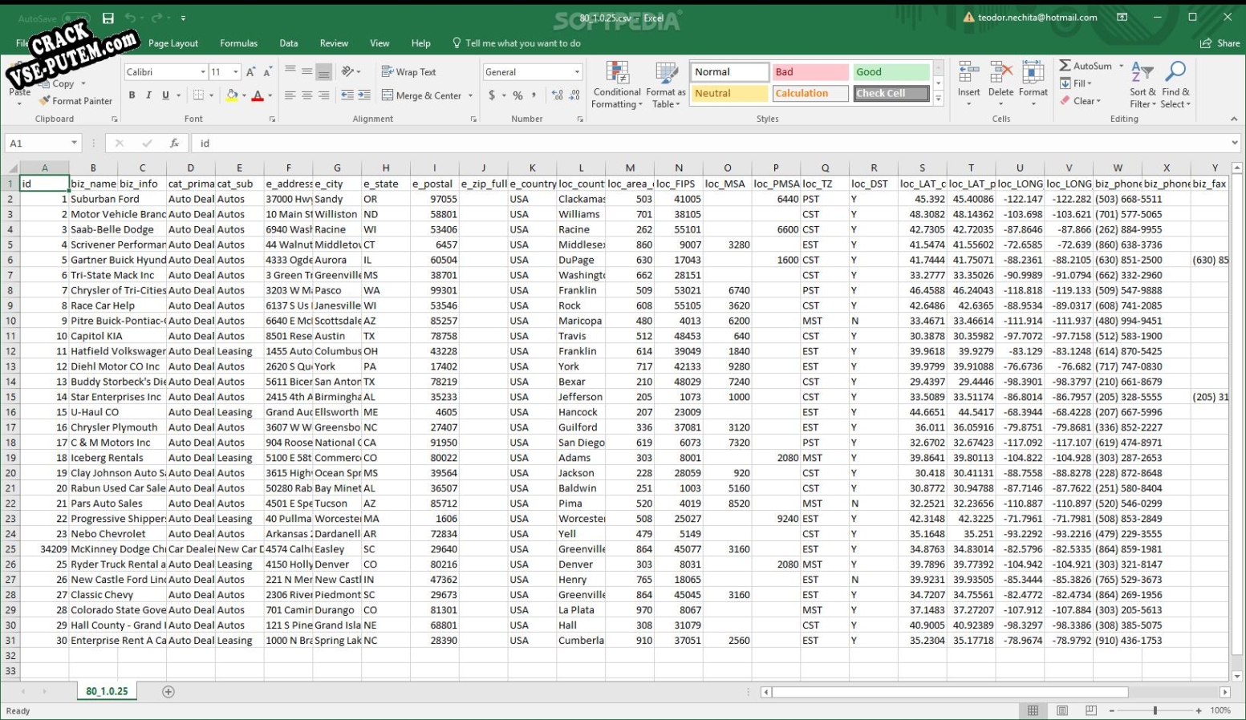Apply the Calculation cell style
This screenshot has width=1246, height=720.
pyautogui.click(x=810, y=94)
